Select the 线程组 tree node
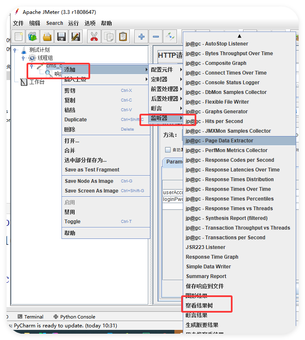 tap(45, 58)
